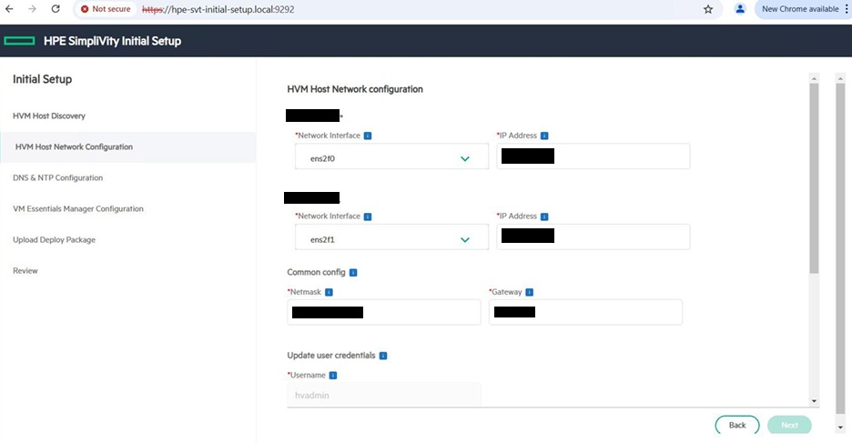Go back using the browser back arrow

[x=9, y=9]
